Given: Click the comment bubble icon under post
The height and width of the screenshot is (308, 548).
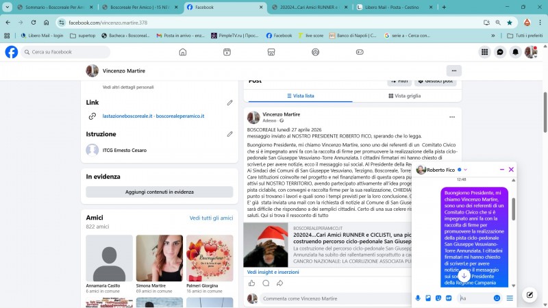Looking at the screenshot, I should pos(266,283).
